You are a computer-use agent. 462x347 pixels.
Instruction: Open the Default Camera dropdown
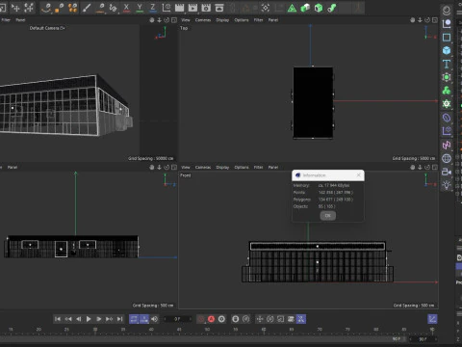47,28
